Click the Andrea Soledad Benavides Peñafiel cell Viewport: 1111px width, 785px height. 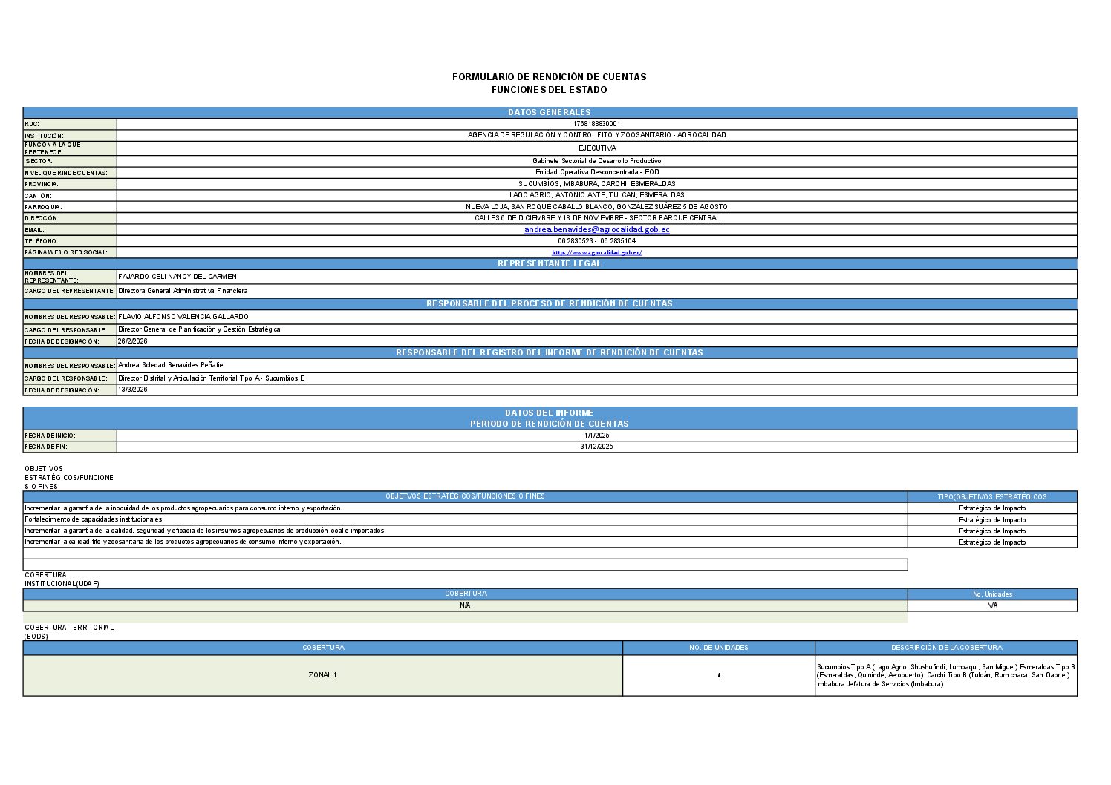[172, 365]
